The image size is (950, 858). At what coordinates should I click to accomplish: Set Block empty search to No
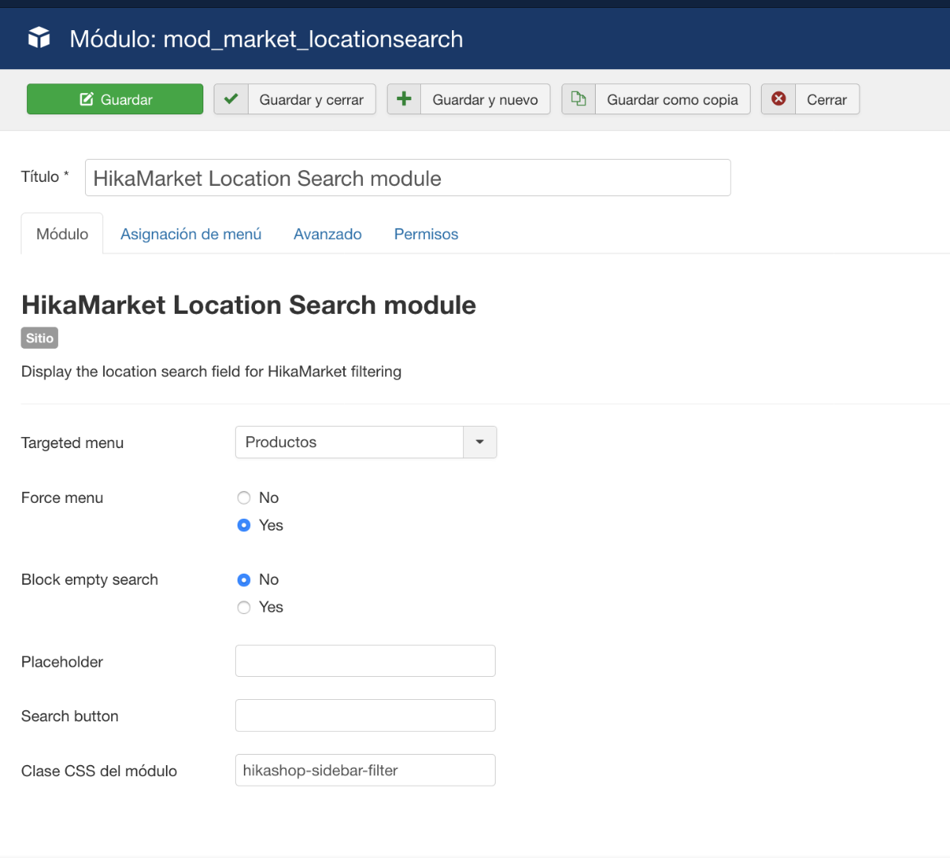244,580
